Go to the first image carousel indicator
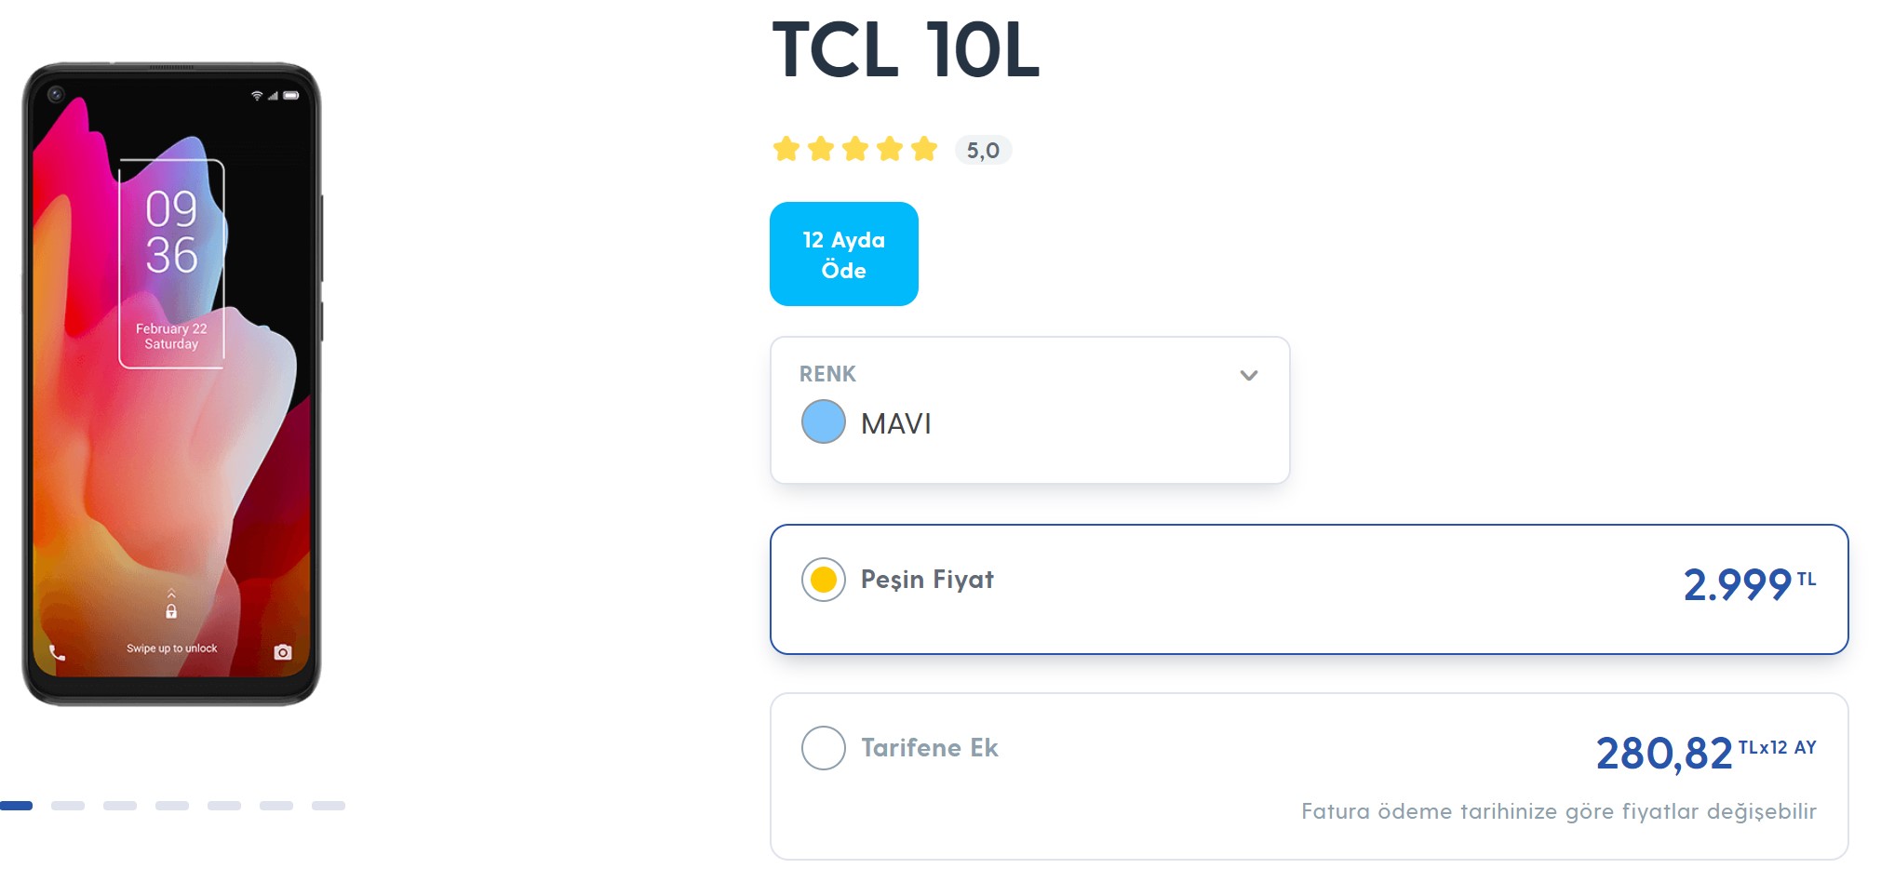 [x=16, y=806]
